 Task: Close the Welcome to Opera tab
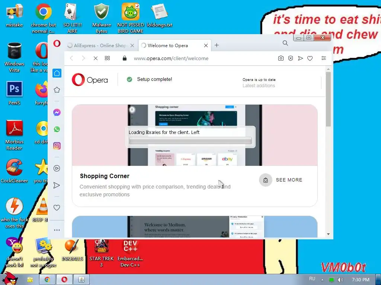pos(206,45)
